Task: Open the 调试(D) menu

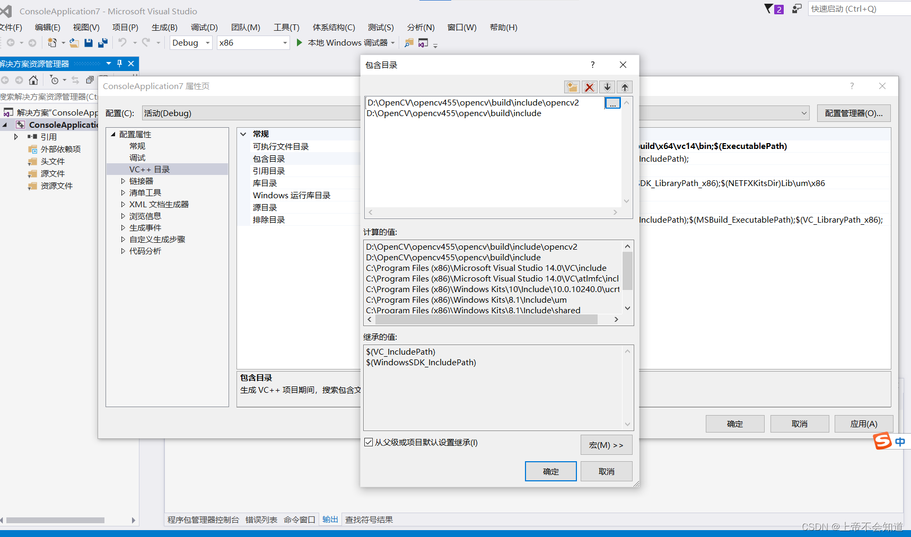Action: (204, 27)
